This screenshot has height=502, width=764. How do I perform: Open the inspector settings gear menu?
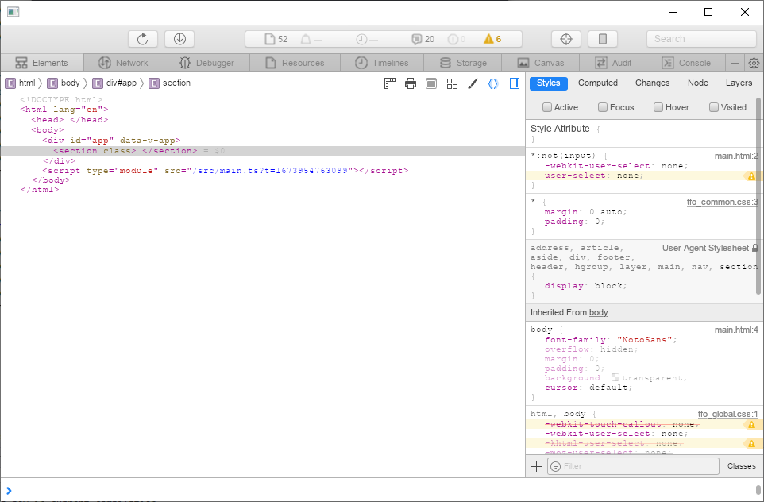coord(753,63)
